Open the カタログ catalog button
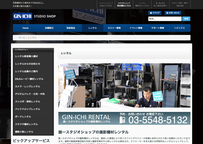 click(x=155, y=13)
